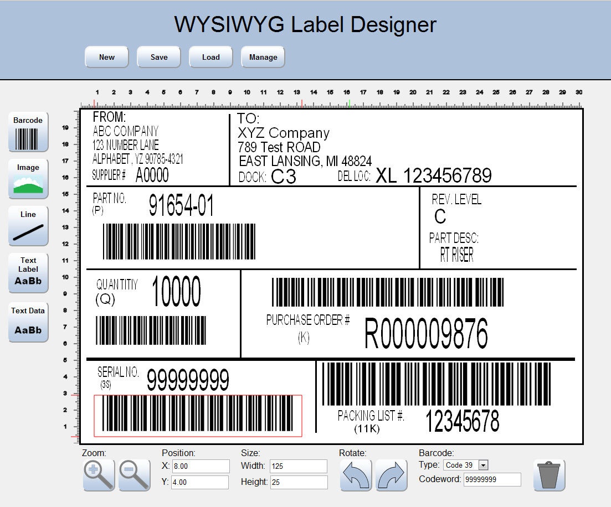The width and height of the screenshot is (611, 507).
Task: Select the 'ALPHABET, YZ 90785-4321' text
Action: [x=137, y=159]
